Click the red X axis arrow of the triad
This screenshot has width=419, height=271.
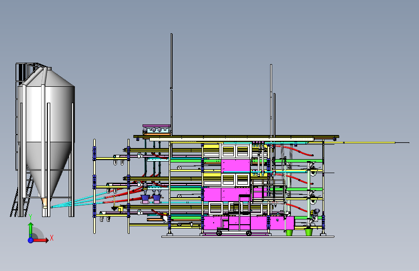pos(40,240)
